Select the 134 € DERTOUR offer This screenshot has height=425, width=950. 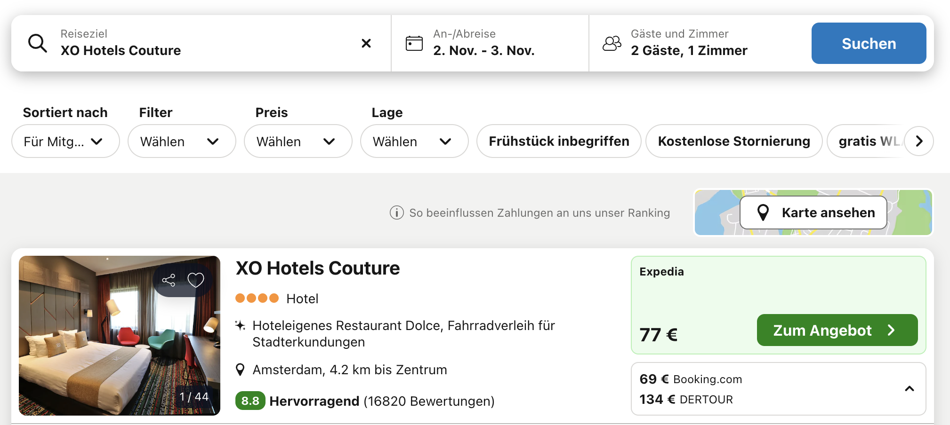tap(686, 399)
